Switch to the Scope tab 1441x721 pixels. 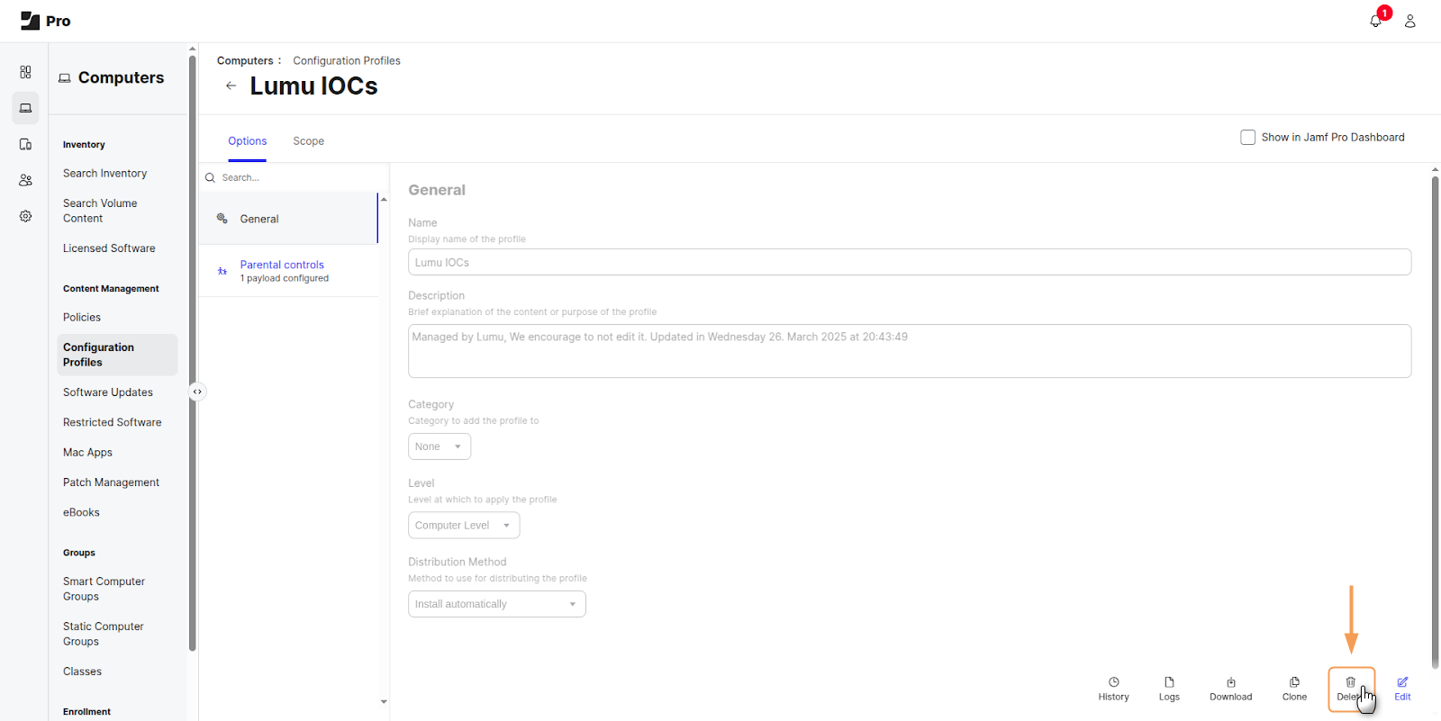tap(308, 141)
